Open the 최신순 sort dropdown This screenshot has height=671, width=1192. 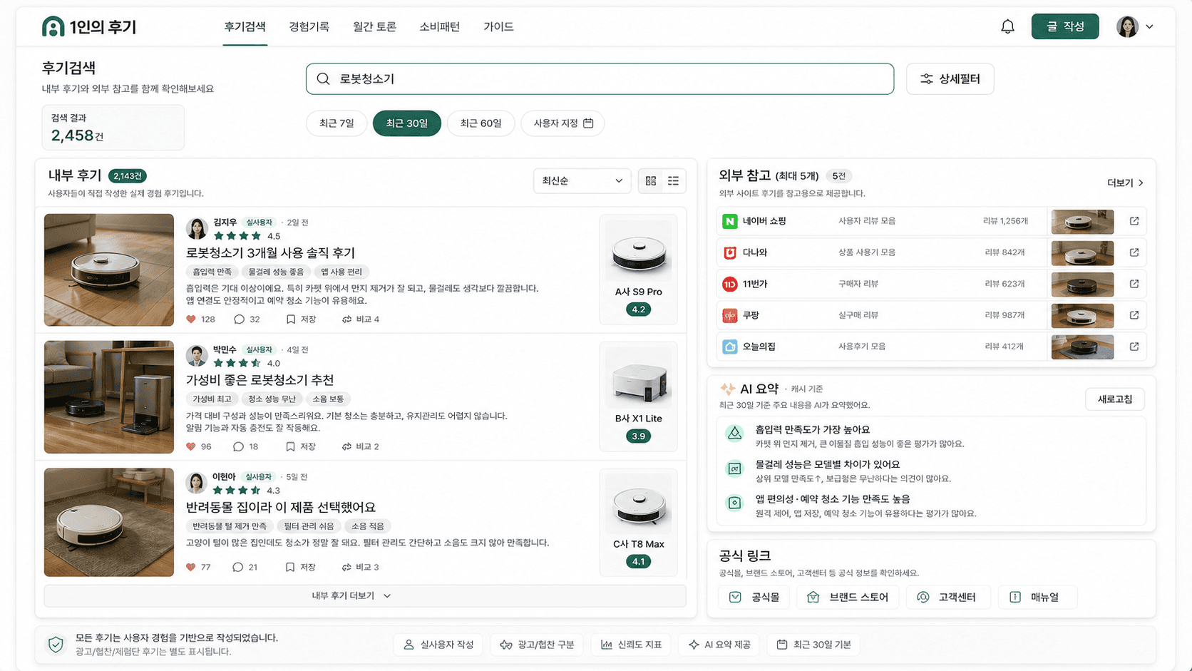click(582, 181)
